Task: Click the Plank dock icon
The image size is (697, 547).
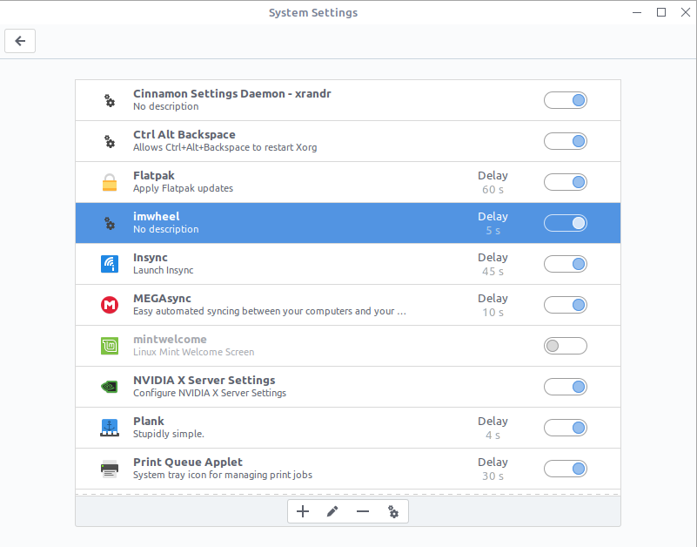Action: tap(110, 428)
